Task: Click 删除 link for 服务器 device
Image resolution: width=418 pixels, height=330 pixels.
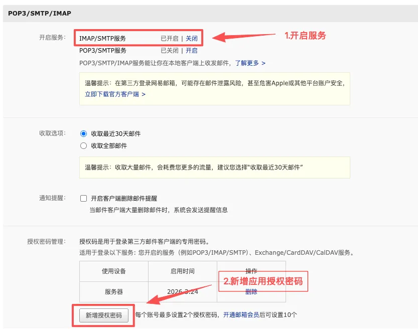Action: tap(251, 292)
